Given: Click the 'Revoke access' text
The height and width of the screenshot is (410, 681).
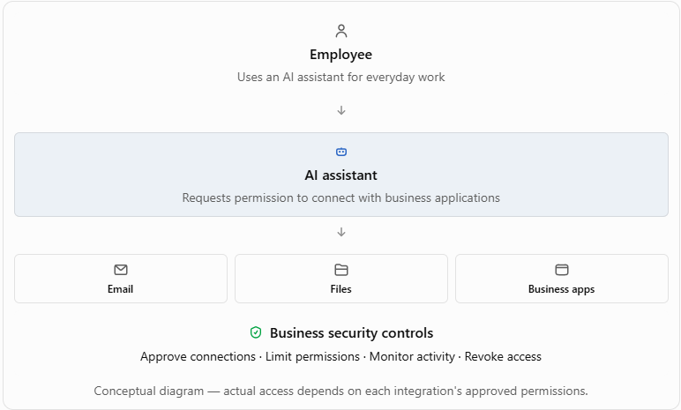Looking at the screenshot, I should [503, 356].
